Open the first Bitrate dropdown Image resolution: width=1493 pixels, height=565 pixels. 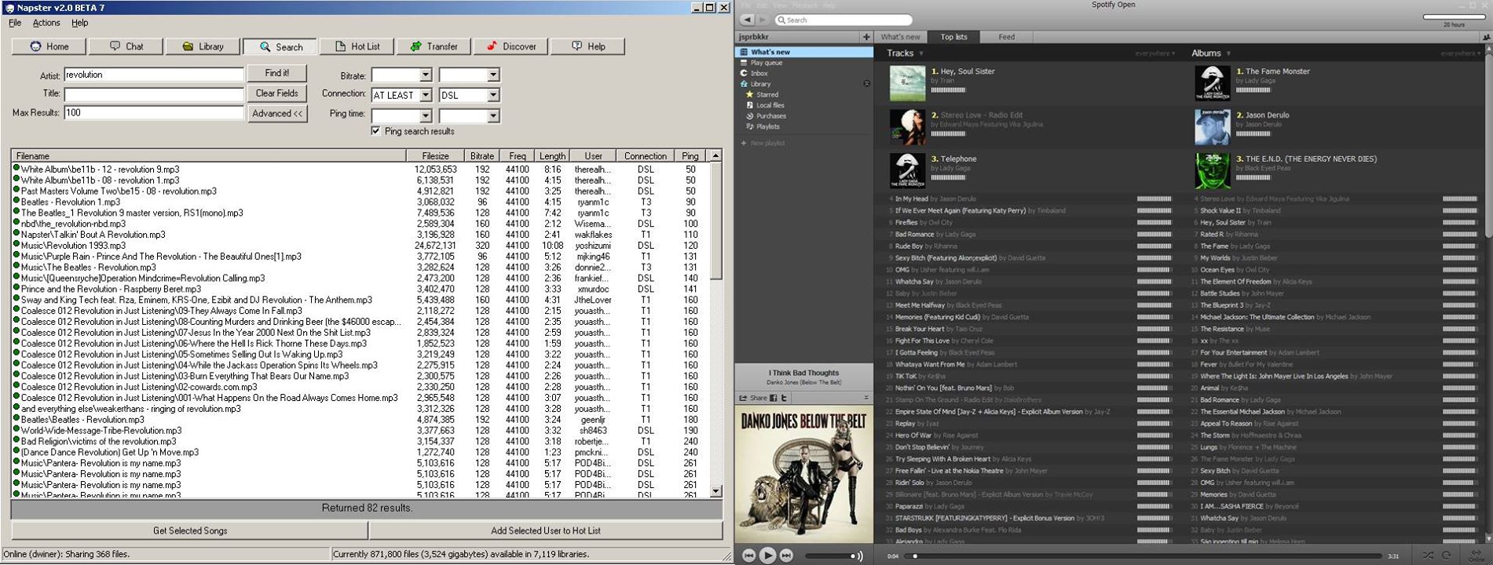click(401, 75)
